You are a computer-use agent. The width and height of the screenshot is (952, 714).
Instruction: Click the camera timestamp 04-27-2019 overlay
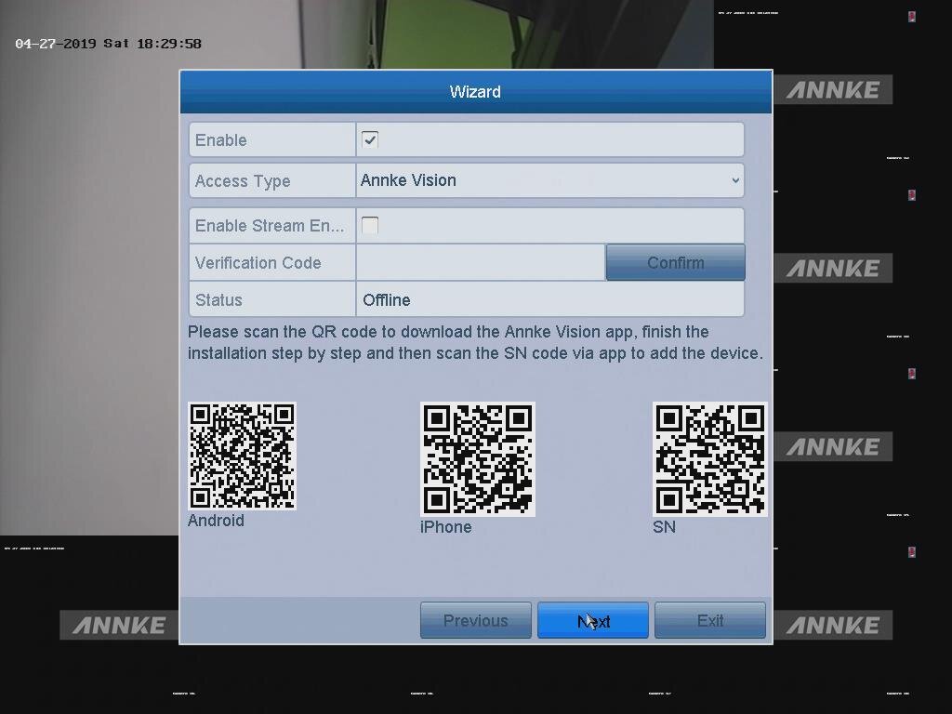tap(108, 44)
